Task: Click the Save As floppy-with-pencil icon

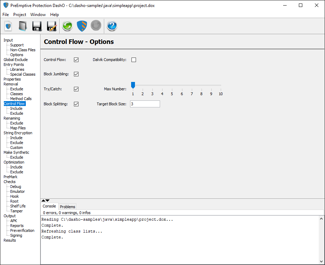Action: point(52,26)
